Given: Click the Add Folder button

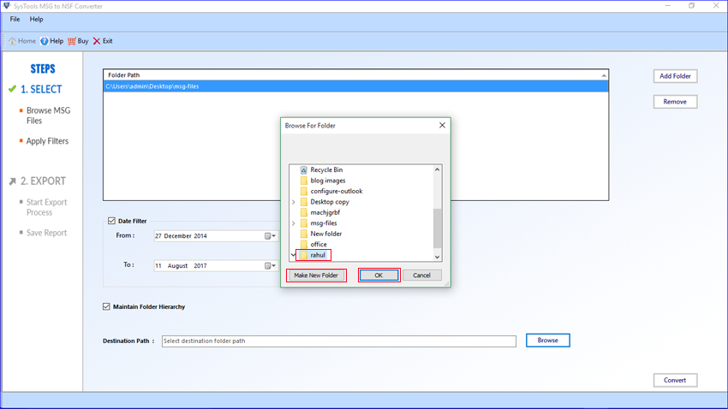Looking at the screenshot, I should [x=675, y=76].
